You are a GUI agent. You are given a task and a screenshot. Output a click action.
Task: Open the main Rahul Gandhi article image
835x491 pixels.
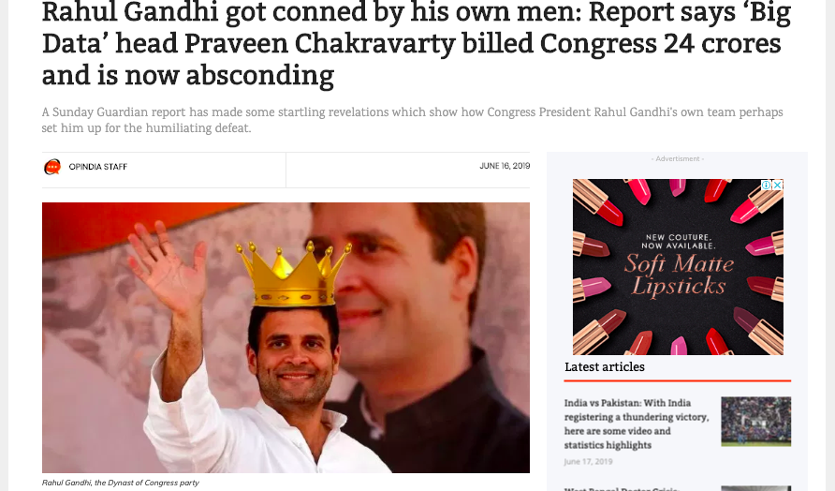click(x=286, y=337)
